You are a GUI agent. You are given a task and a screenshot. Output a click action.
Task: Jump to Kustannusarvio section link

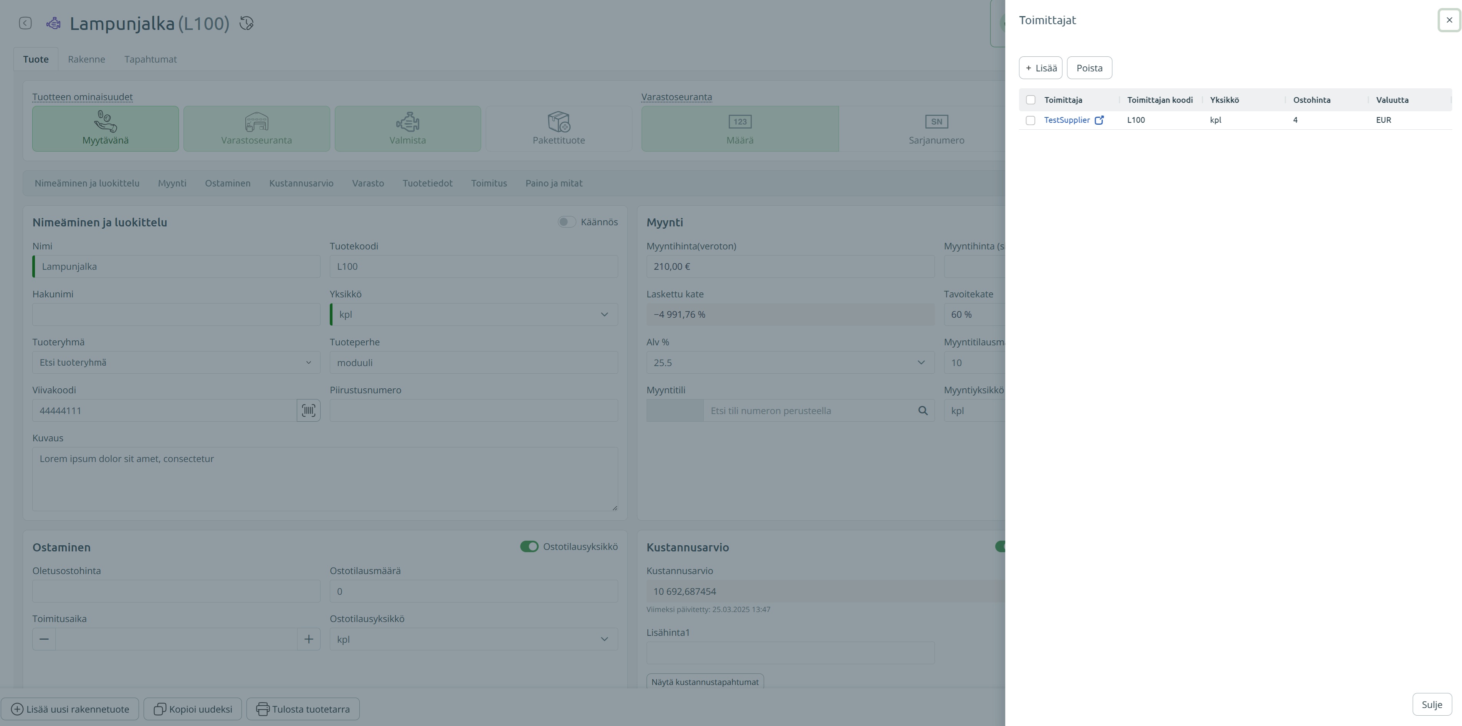click(301, 183)
